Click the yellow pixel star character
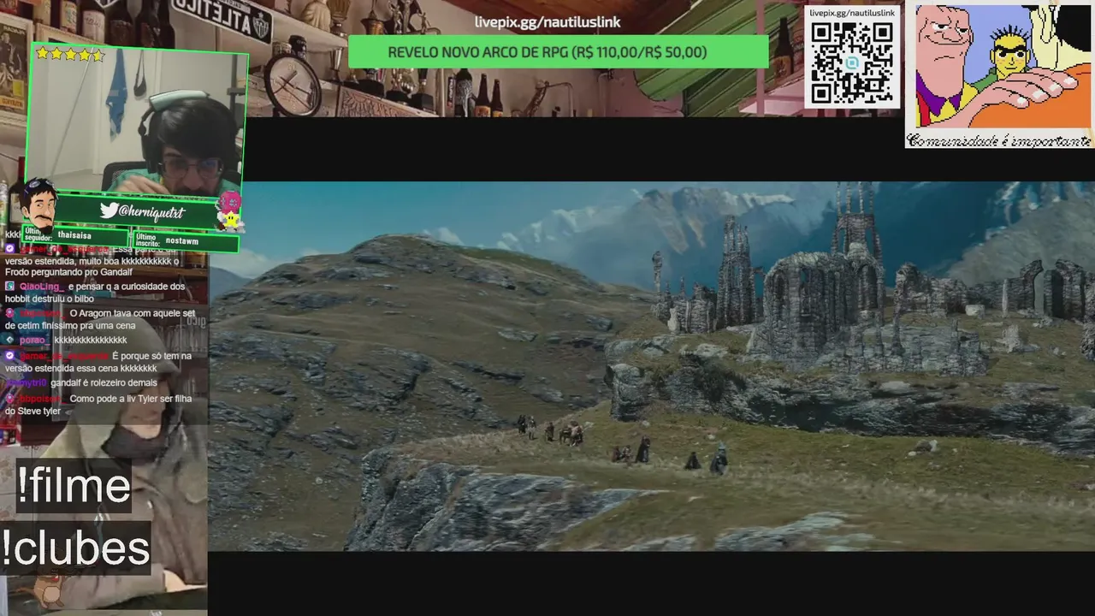Image resolution: width=1095 pixels, height=616 pixels. pos(230,219)
